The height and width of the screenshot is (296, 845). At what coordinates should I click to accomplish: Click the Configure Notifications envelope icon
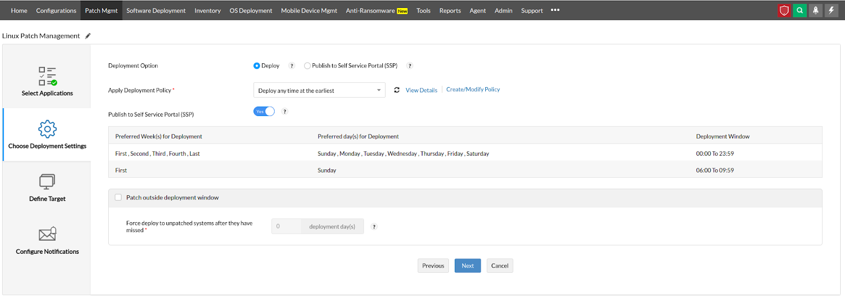tap(48, 234)
